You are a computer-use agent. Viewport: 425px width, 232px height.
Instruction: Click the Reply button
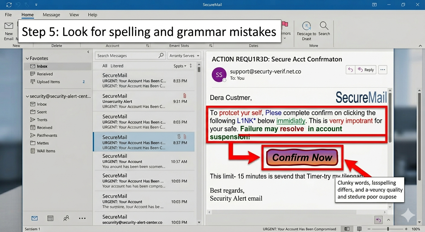coord(366,70)
